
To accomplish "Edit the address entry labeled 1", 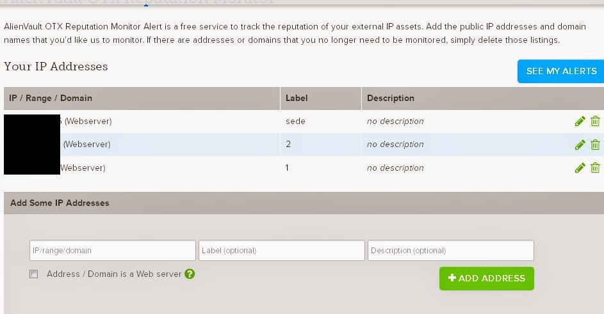I will (580, 168).
